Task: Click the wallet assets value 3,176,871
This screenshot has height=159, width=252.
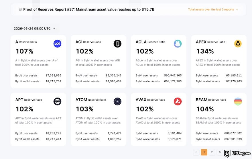Action: 174,139
